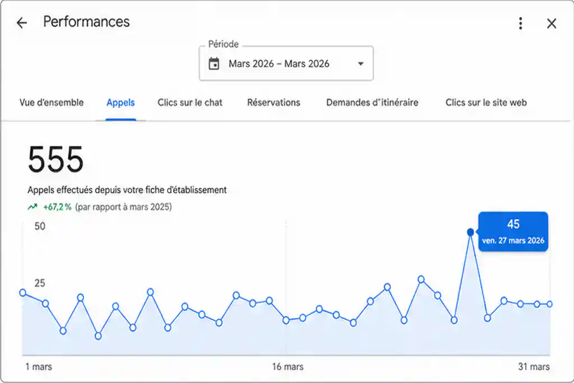Open the Demandes d'itinéraire tab

click(x=372, y=103)
